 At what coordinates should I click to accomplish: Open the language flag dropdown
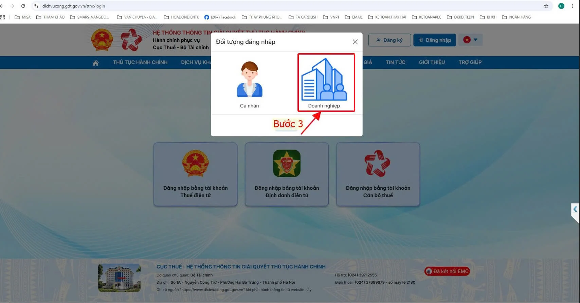point(471,40)
